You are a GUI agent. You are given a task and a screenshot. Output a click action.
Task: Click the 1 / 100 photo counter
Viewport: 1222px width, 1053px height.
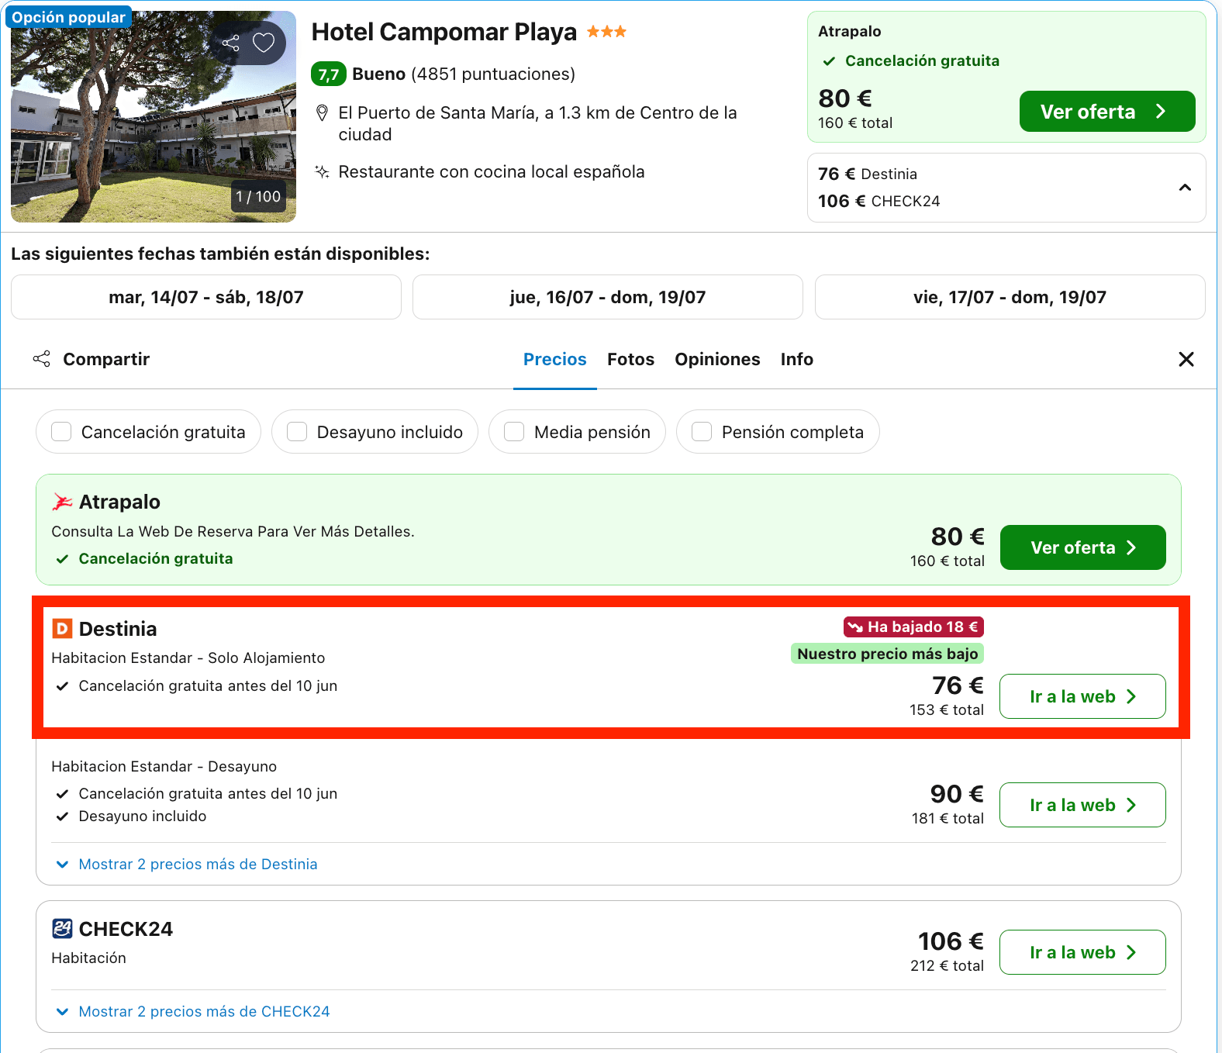(258, 197)
